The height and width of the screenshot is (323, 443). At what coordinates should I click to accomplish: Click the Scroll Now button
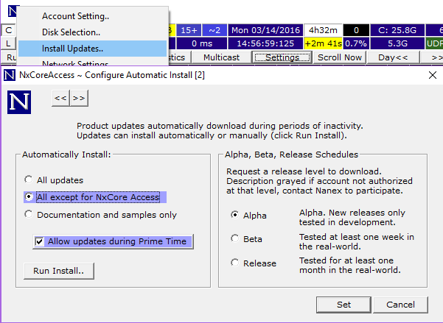pyautogui.click(x=340, y=57)
